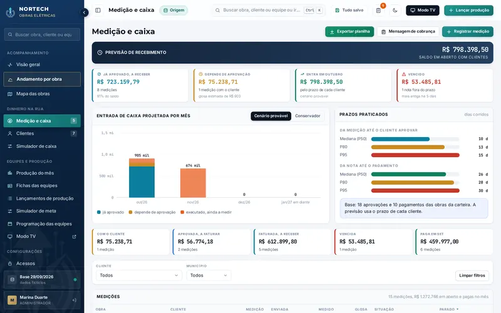Select the Cenário provável toggle
This screenshot has height=313, width=501.
click(x=271, y=116)
